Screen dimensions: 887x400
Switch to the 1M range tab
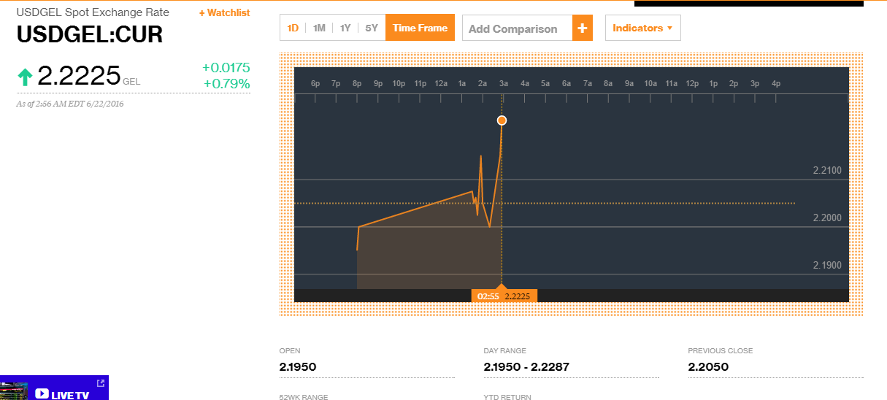(x=319, y=28)
